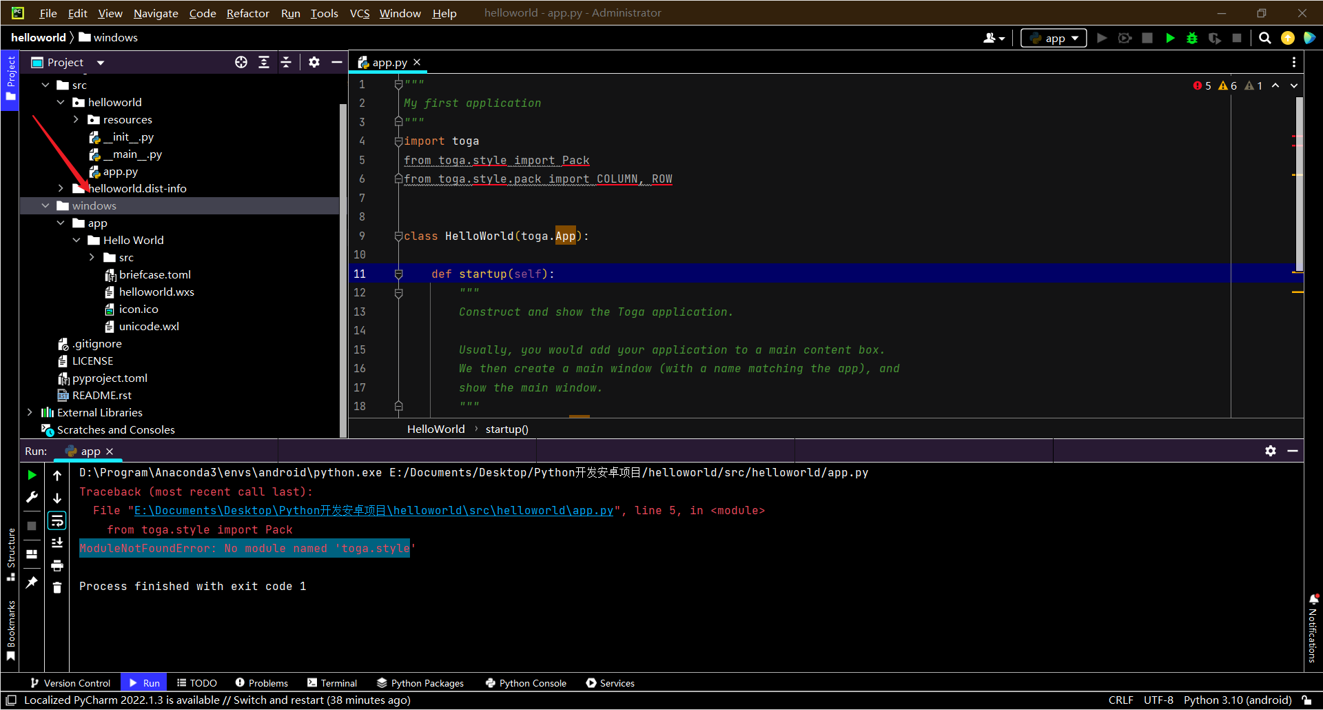
Task: Collapse all items in Project panel
Action: [286, 62]
